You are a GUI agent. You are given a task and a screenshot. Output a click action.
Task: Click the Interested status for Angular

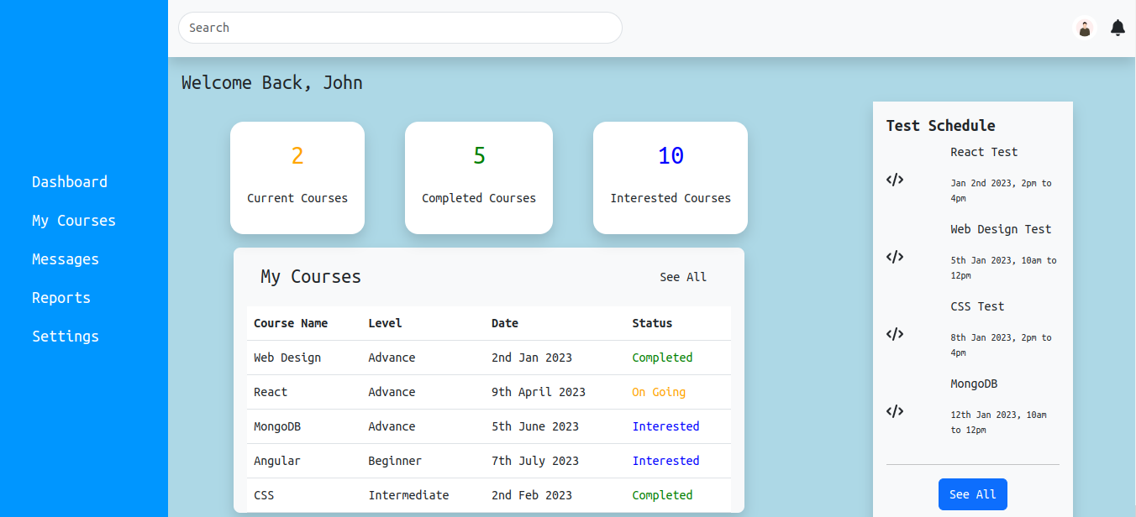click(x=665, y=461)
